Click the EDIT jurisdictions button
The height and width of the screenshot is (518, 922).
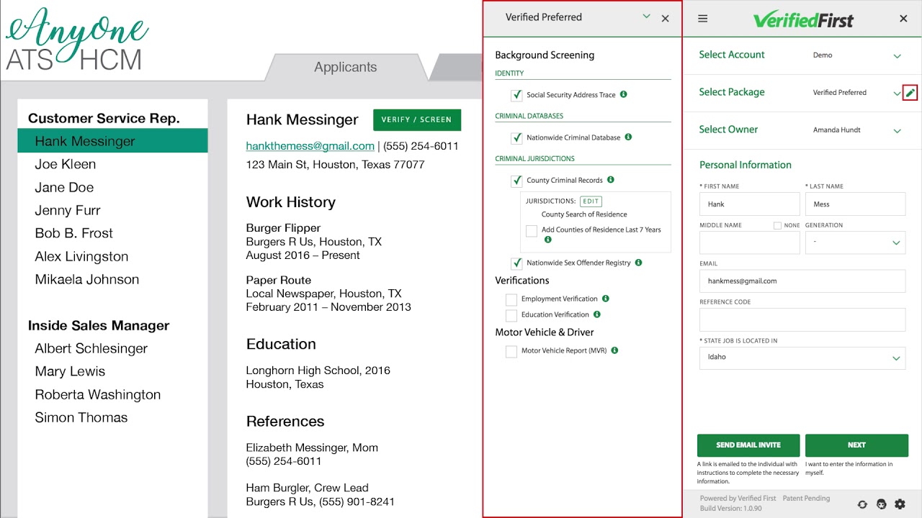point(591,201)
